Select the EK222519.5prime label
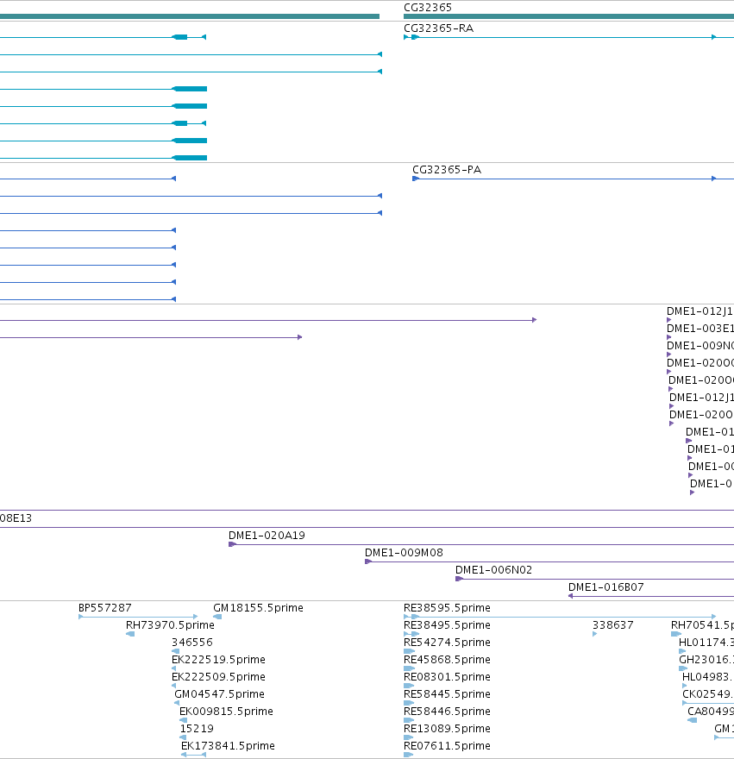Screen dimensions: 734x759 click(x=218, y=660)
